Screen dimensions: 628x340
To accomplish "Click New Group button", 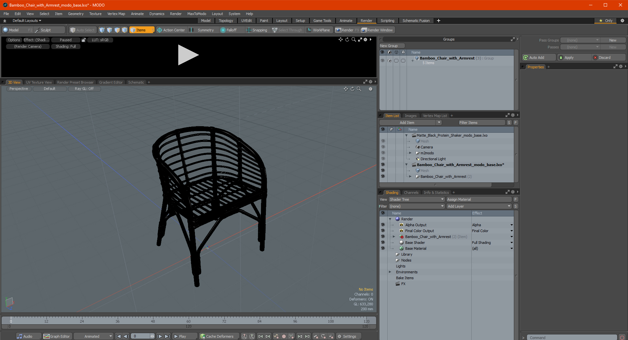I will click(392, 46).
